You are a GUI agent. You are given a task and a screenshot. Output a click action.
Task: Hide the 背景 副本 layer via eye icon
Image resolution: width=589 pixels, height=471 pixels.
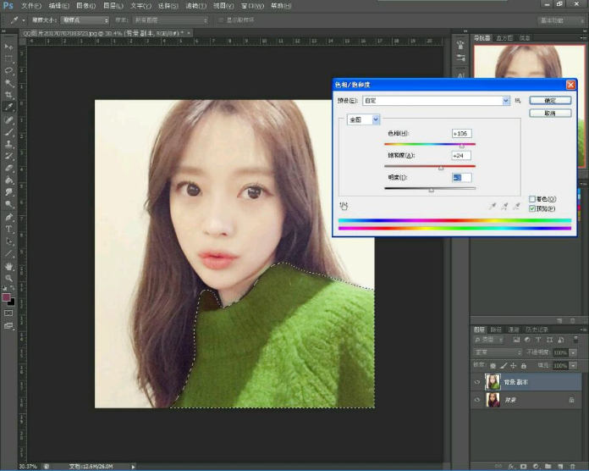pyautogui.click(x=478, y=382)
